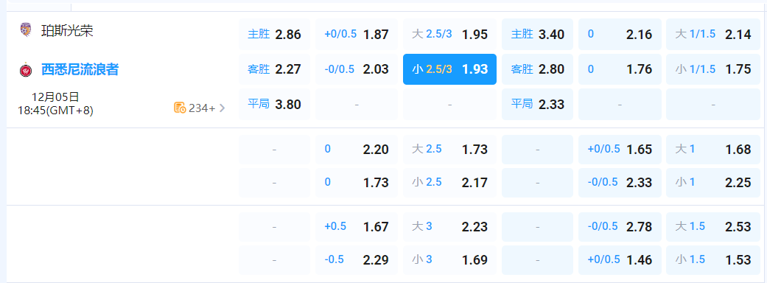Pick handicap 0 at odds 2.20

[x=357, y=150]
